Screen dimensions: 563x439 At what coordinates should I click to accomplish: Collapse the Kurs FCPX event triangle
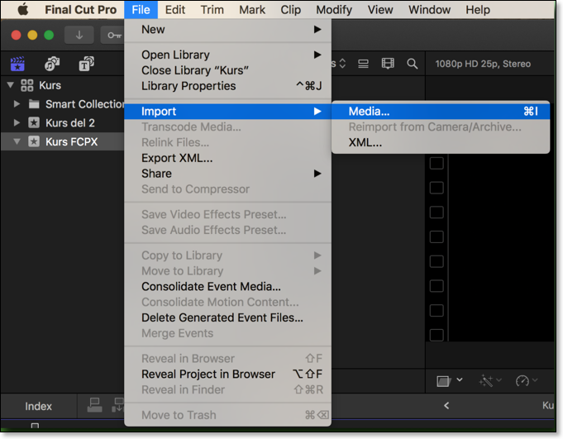tap(17, 141)
